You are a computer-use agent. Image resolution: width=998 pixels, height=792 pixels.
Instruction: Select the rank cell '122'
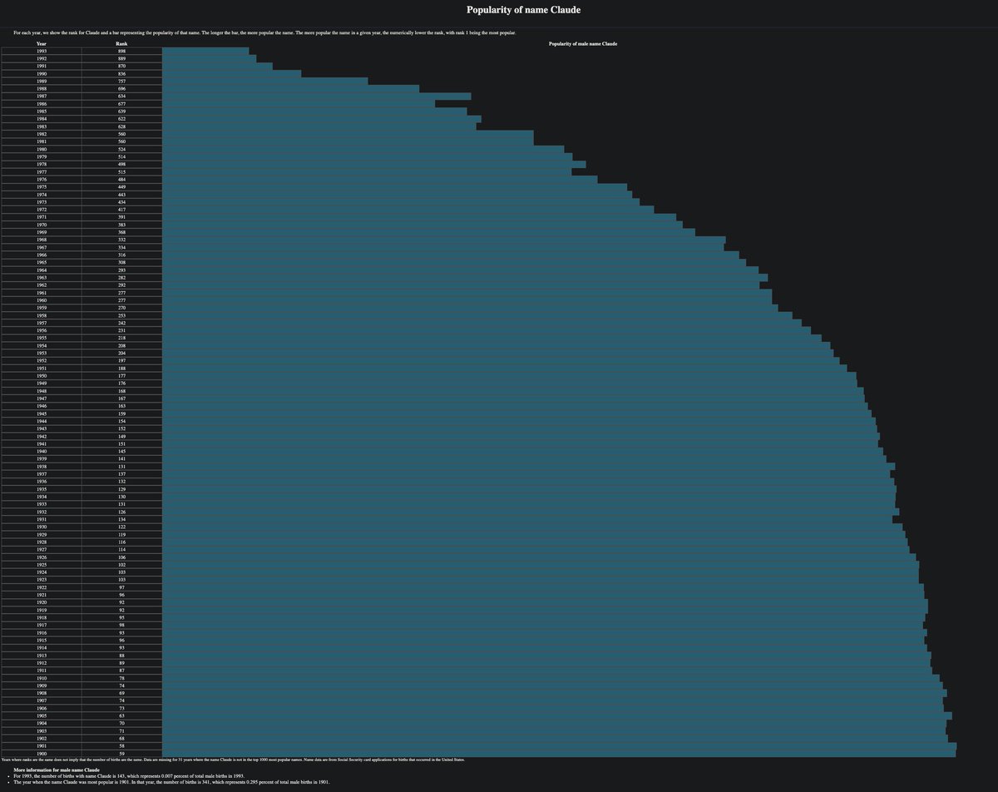pyautogui.click(x=121, y=526)
